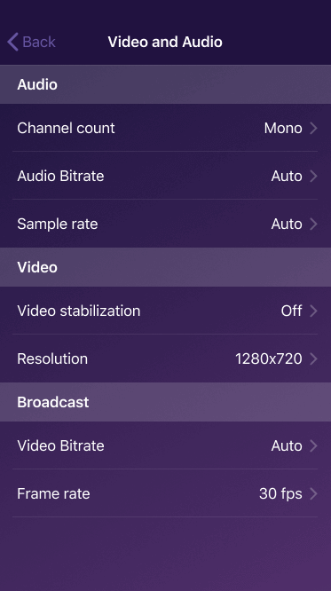Screen dimensions: 331x591
Task: Go back using the Back label
Action: (x=39, y=42)
